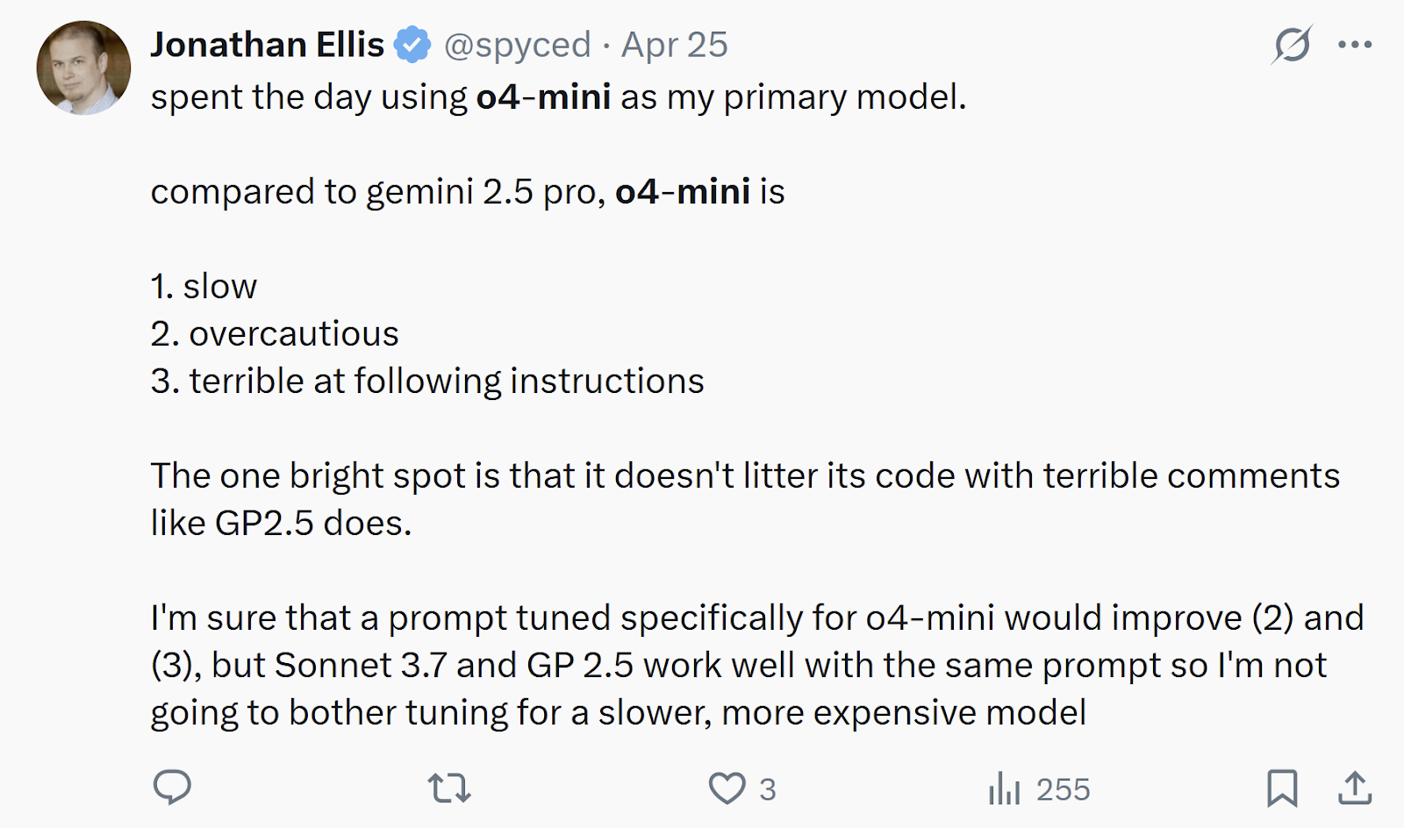Click the share upload arrow icon
The height and width of the screenshot is (828, 1404).
coord(1355,788)
